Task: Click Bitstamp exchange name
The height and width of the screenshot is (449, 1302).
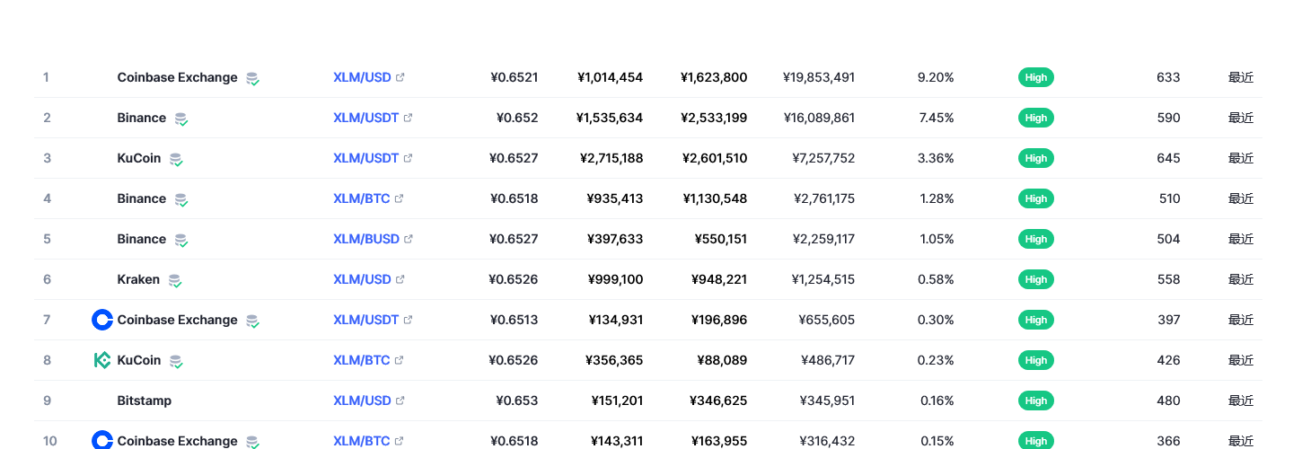Action: pyautogui.click(x=145, y=401)
